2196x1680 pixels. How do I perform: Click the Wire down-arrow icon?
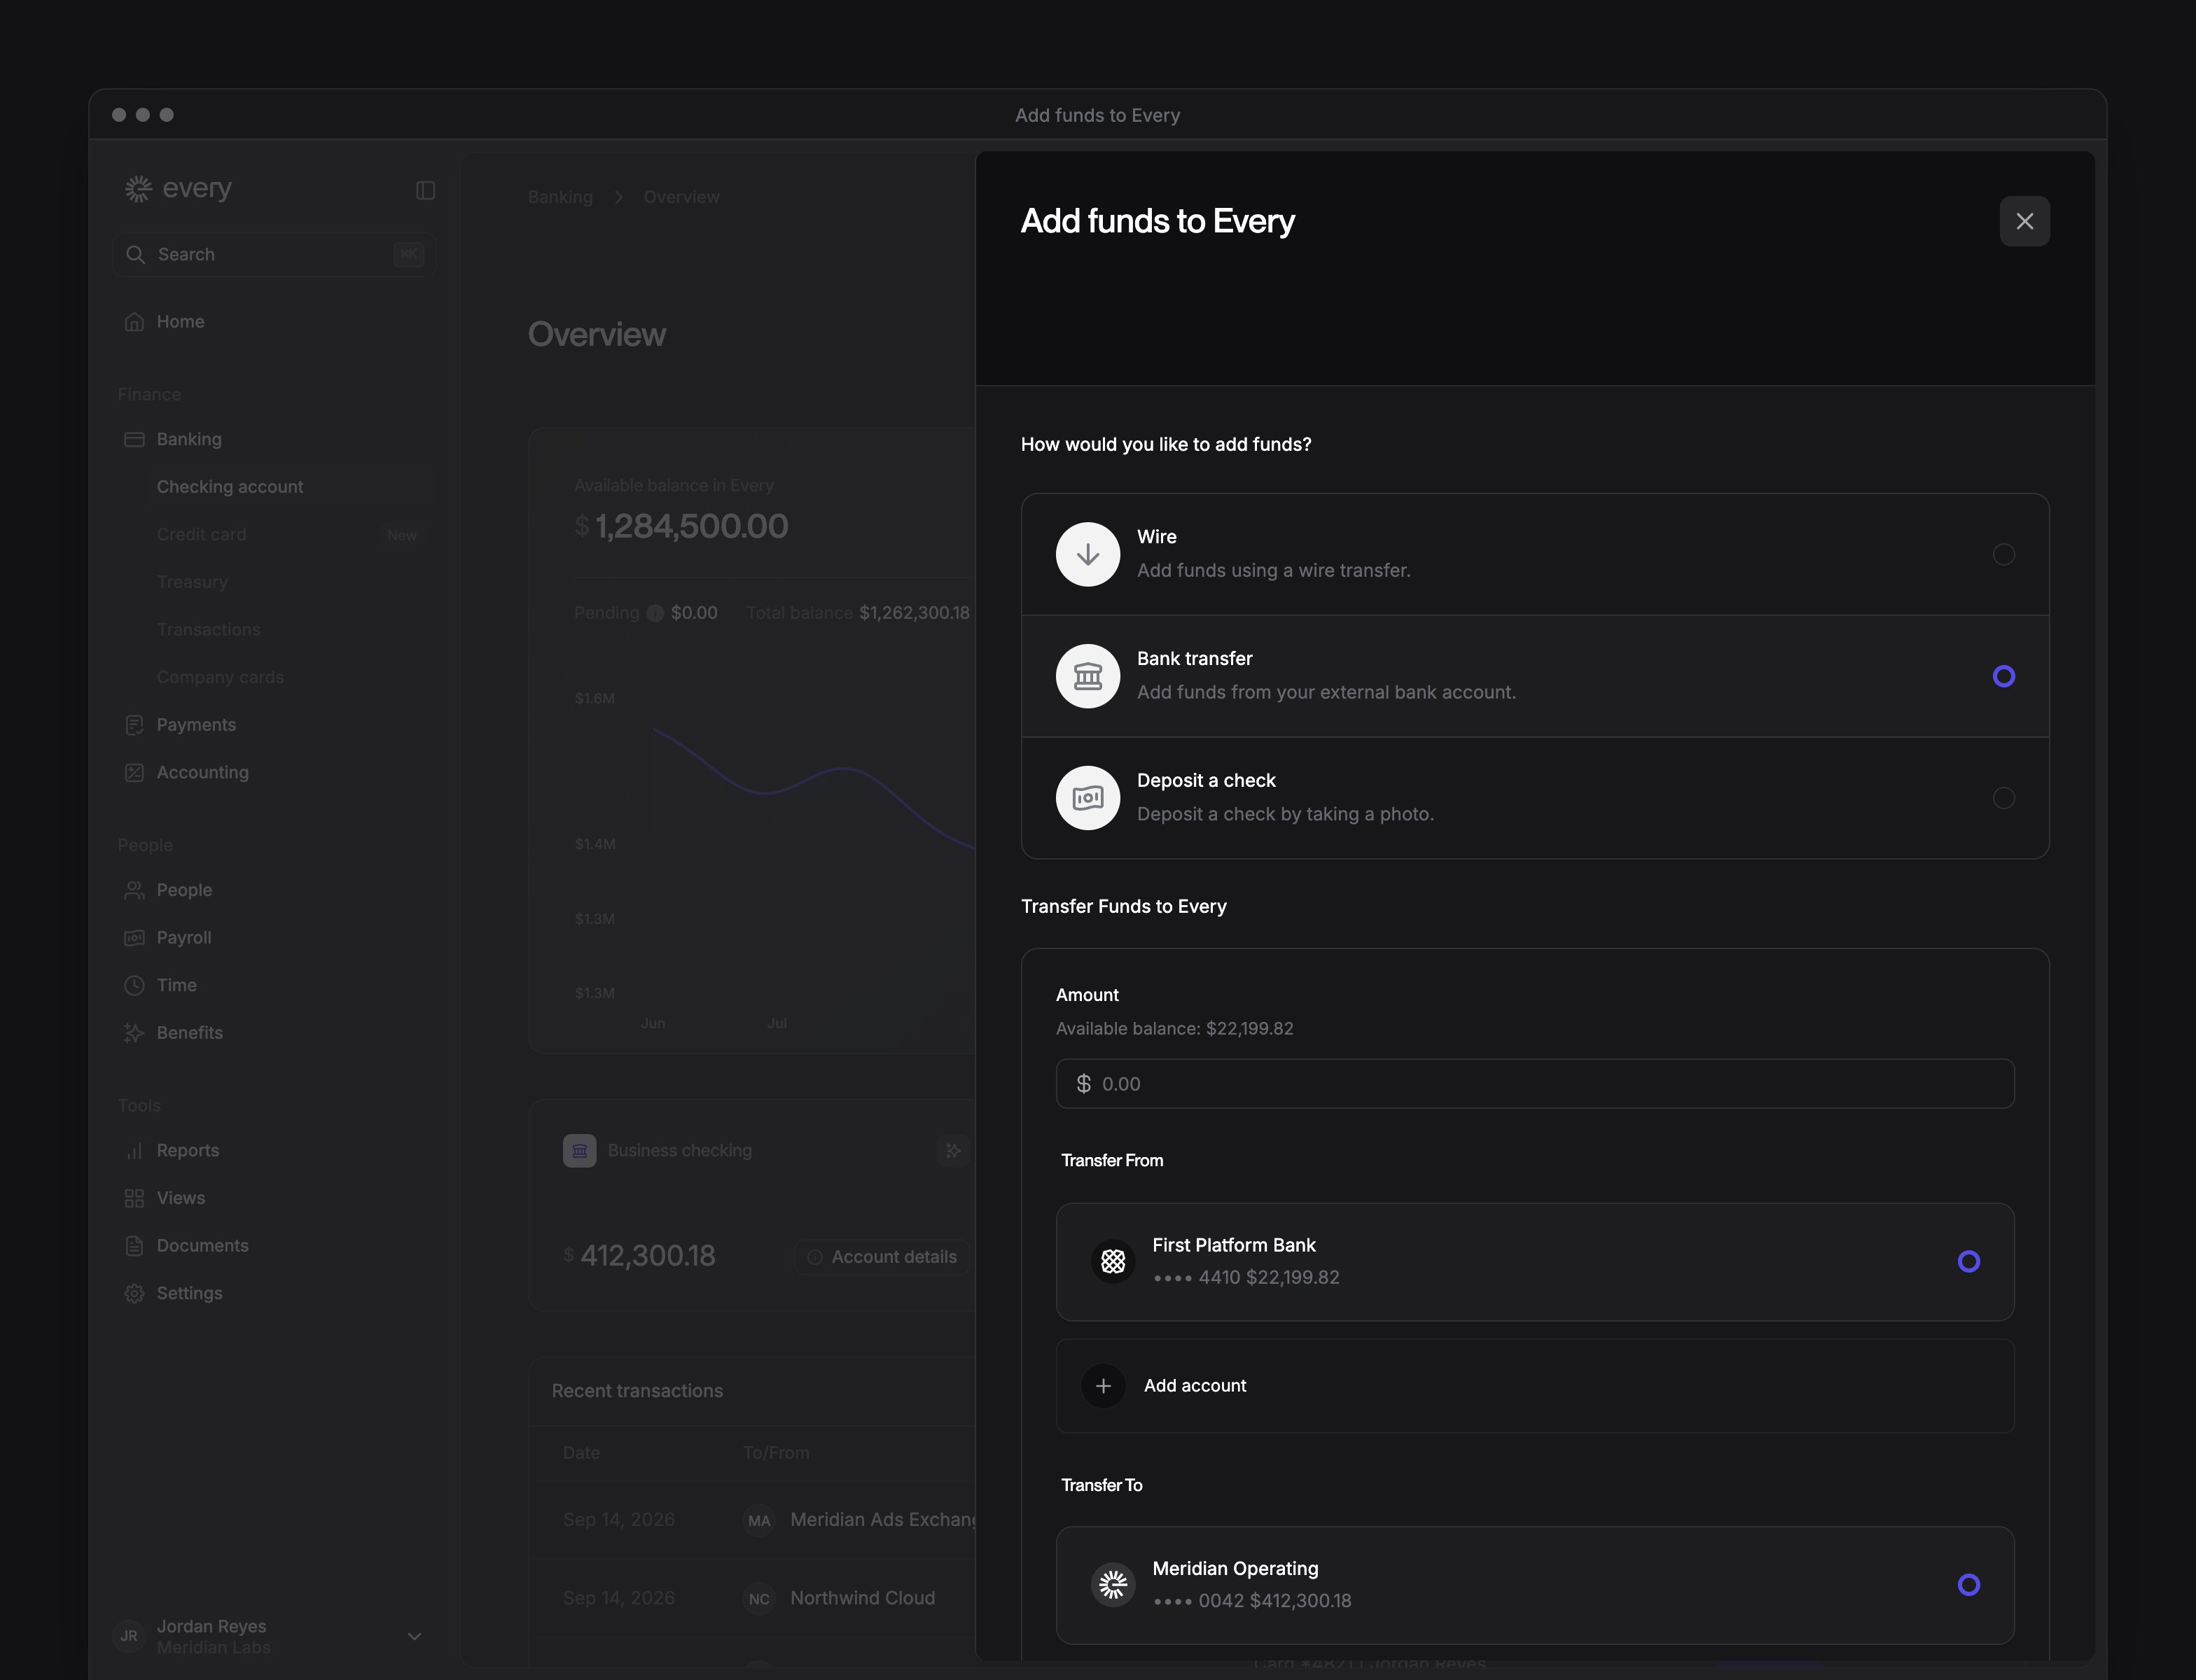click(1087, 554)
